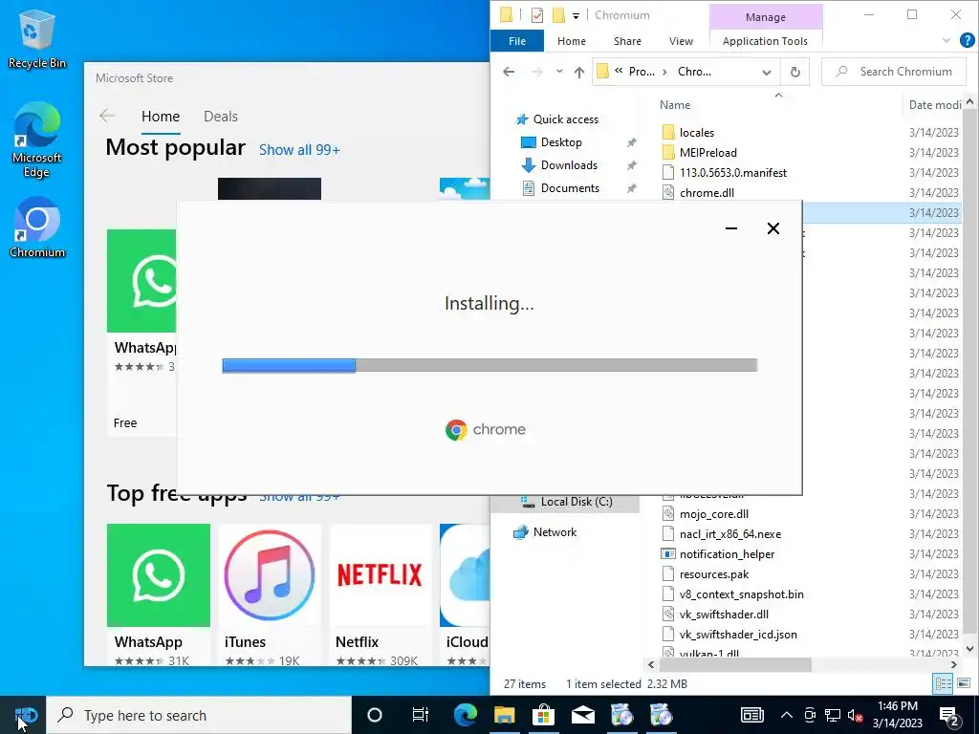Open the Chromium desktop shortcut
This screenshot has height=734, width=979.
[36, 227]
